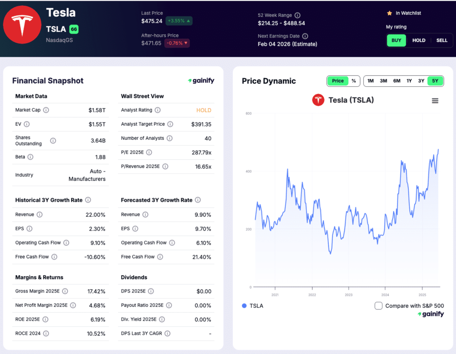
Task: Switch to the 1M chart range
Action: [370, 81]
